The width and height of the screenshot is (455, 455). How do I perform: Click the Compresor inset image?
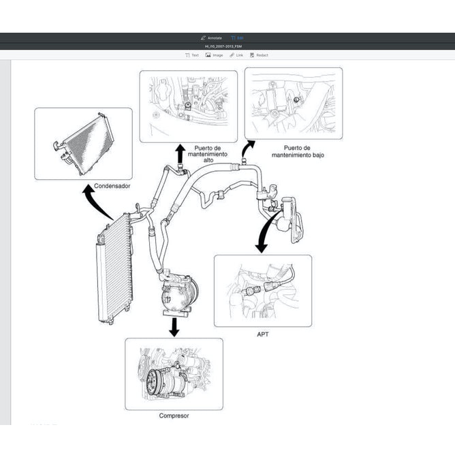pyautogui.click(x=174, y=374)
